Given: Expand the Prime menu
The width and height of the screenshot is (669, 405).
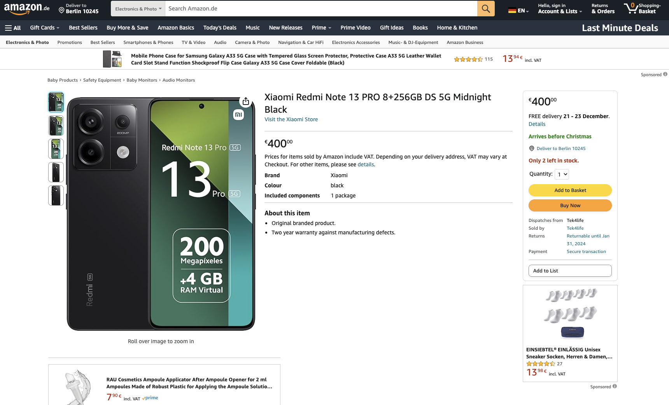Looking at the screenshot, I should coord(321,28).
